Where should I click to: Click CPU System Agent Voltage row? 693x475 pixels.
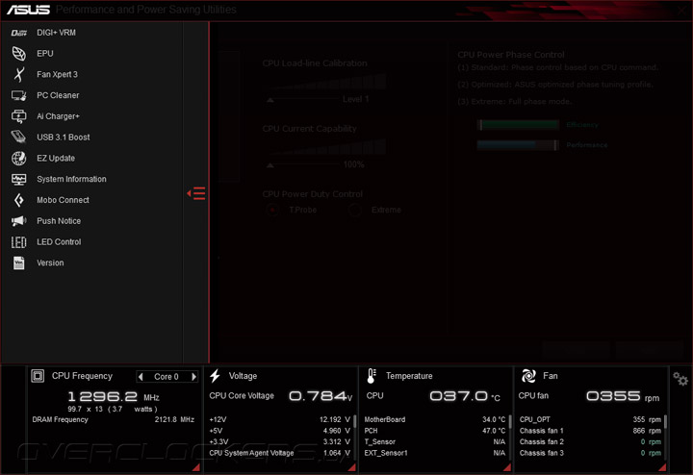tap(280, 453)
